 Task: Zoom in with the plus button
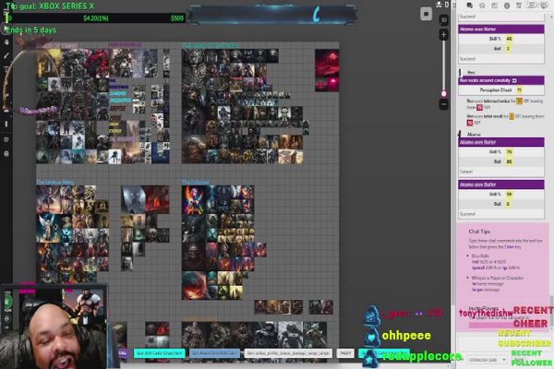444,35
